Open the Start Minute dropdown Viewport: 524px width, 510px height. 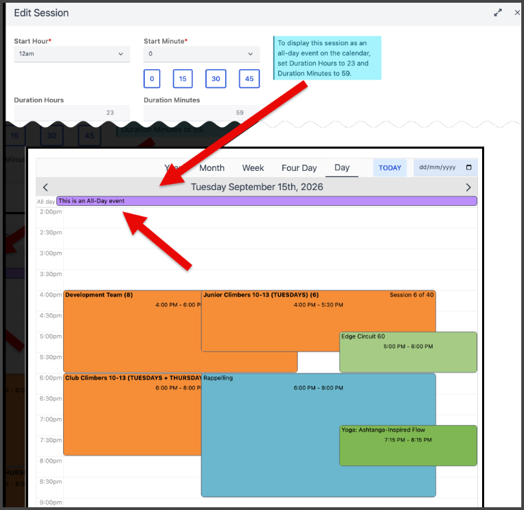pyautogui.click(x=201, y=54)
